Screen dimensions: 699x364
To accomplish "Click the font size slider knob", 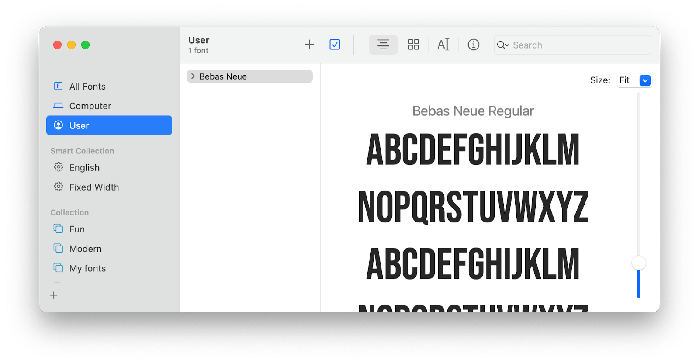I will 639,263.
